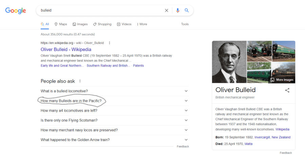Viewport: 305px width, 159px height.
Task: Expand "What happened to the Golden Arrow train?"
Action: pyautogui.click(x=186, y=140)
